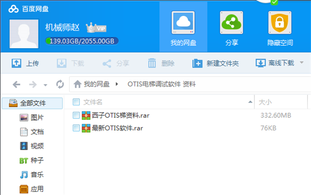This screenshot has width=311, height=195.
Task: Open the 隐藏空间 tab
Action: tap(280, 28)
